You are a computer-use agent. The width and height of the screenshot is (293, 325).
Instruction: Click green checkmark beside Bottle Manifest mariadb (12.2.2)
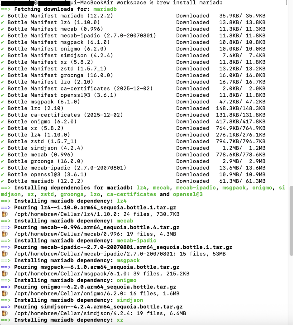pyautogui.click(x=3, y=16)
